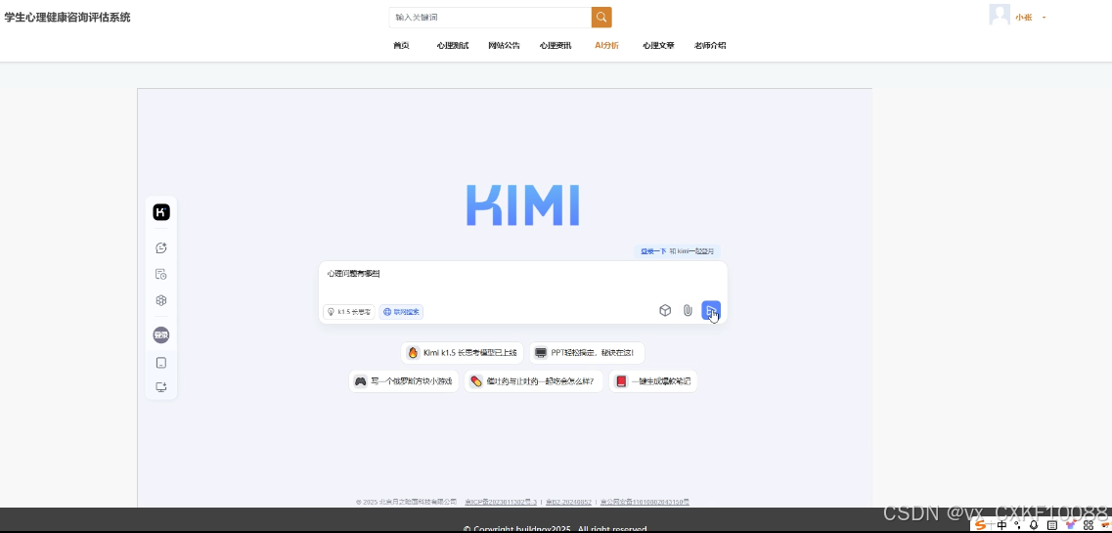1112x533 pixels.
Task: Click the 一键生成爆款笔记 suggestion chip
Action: tap(652, 381)
